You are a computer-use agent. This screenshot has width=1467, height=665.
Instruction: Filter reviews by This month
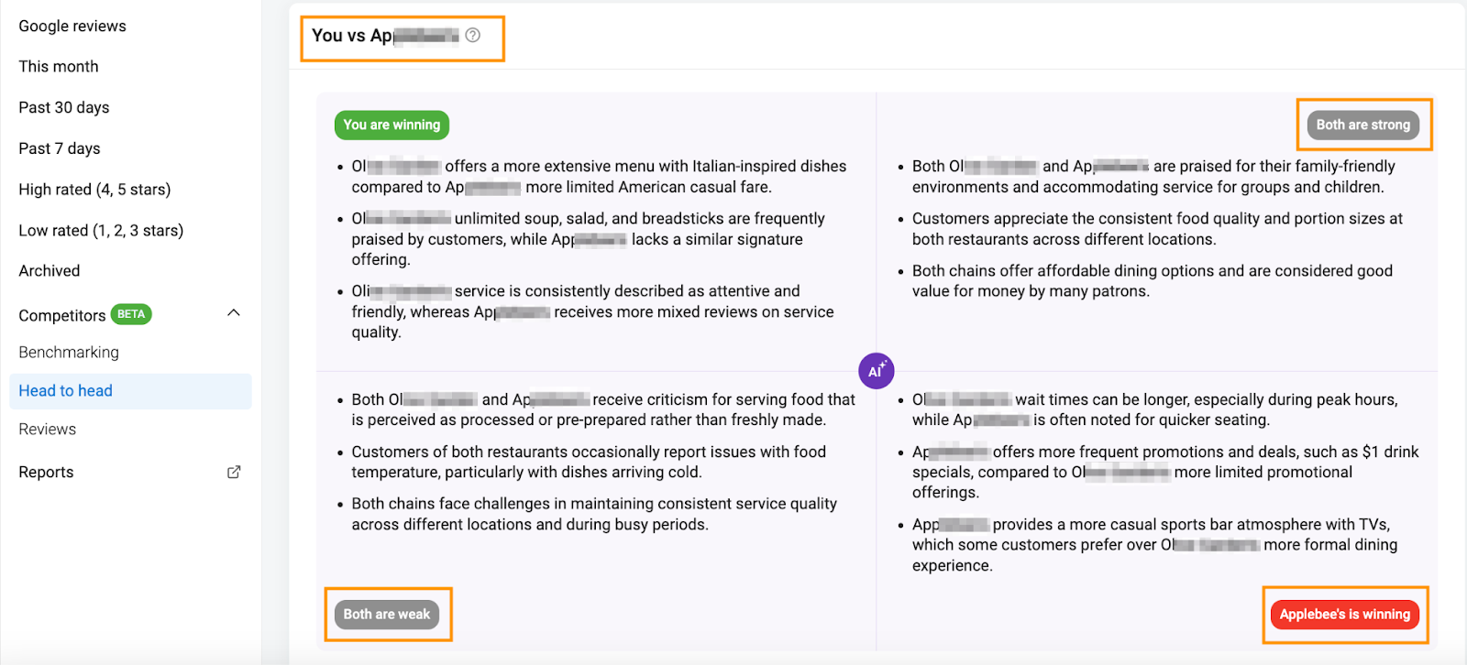[59, 67]
